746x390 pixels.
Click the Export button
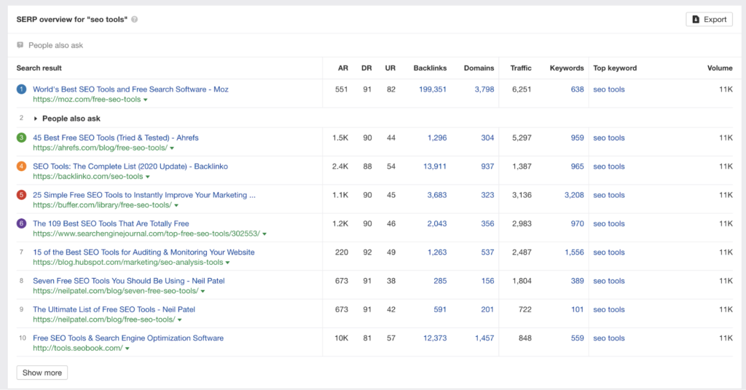coord(709,20)
